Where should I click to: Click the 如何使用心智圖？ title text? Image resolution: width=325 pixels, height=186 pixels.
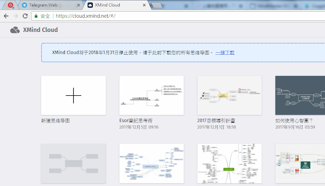(294, 121)
